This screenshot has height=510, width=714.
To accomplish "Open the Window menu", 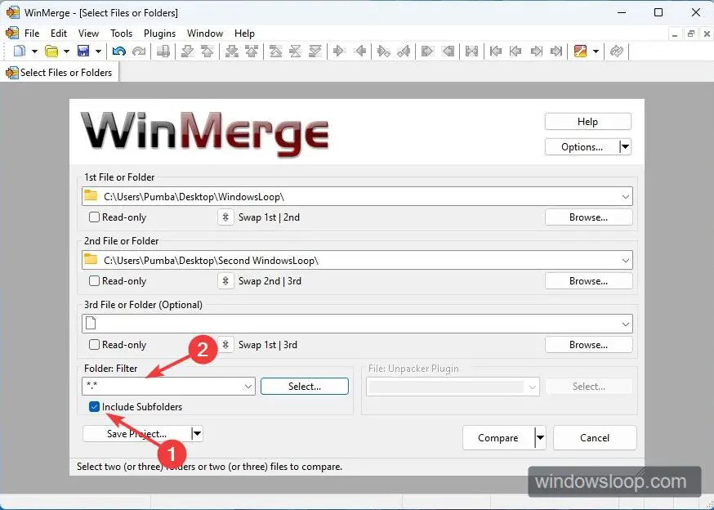I will pos(205,34).
